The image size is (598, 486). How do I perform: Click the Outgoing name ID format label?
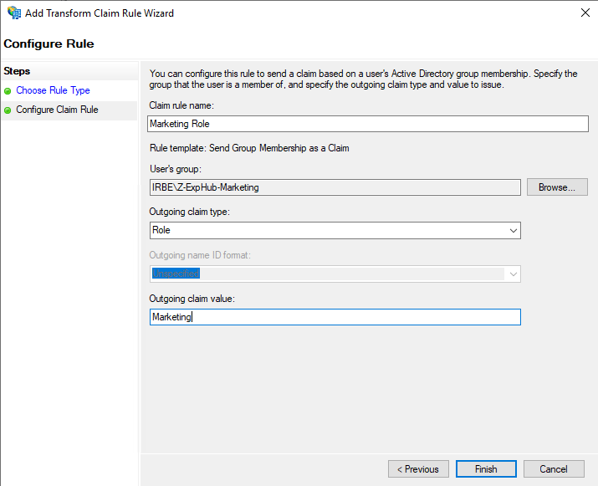[x=200, y=255]
